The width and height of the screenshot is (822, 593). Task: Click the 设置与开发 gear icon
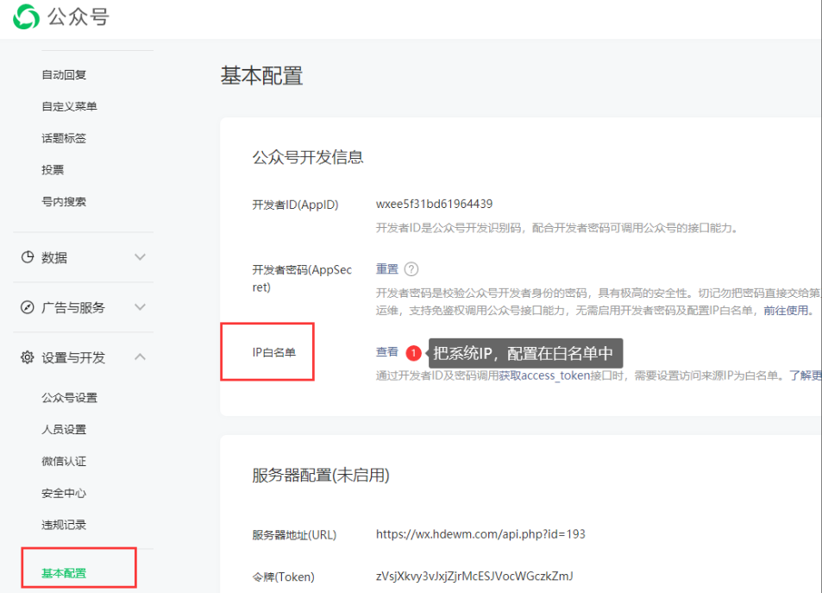click(28, 357)
